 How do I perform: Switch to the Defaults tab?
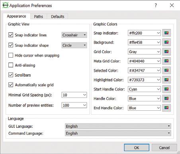click(58, 17)
